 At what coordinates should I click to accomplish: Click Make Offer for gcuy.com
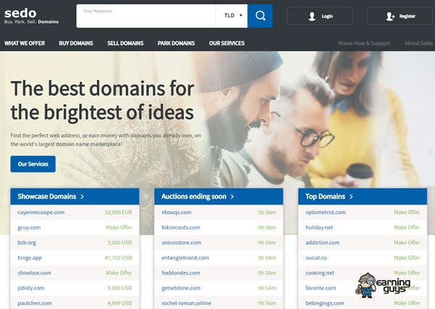119,227
